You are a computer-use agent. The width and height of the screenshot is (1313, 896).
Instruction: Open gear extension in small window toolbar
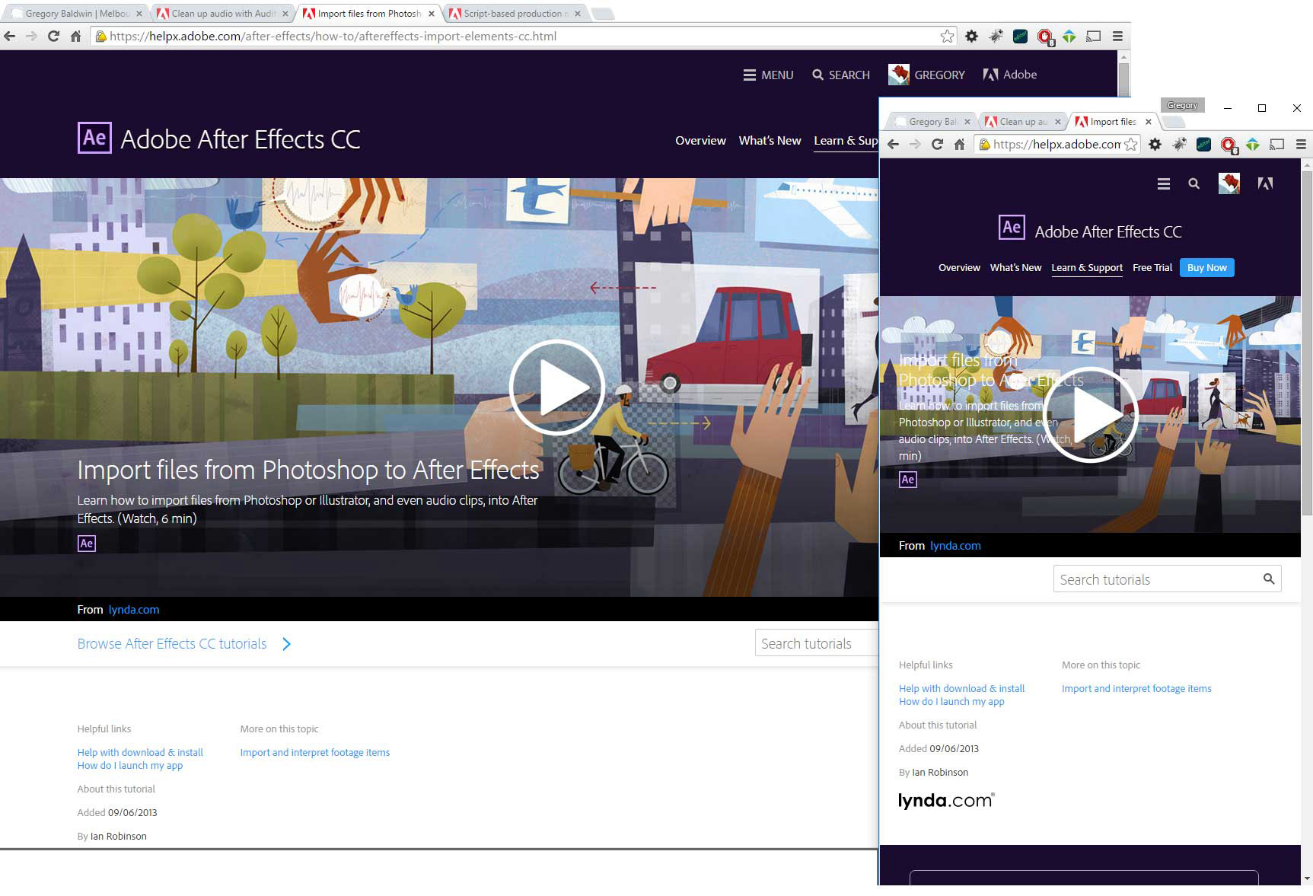click(1155, 144)
